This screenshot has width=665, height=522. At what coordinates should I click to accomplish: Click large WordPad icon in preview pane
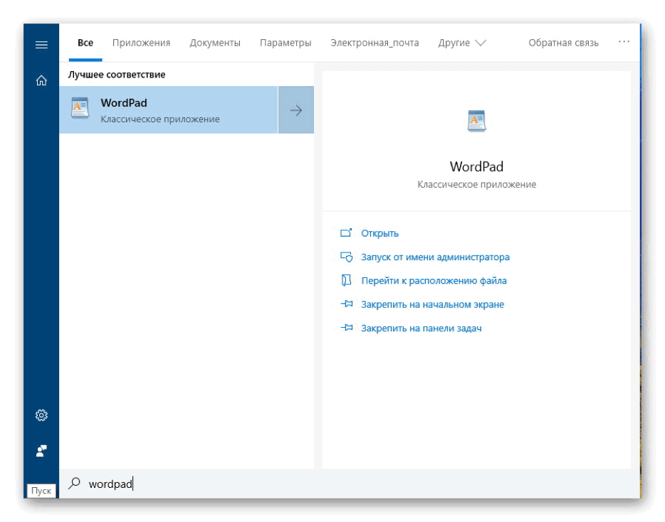click(x=476, y=121)
